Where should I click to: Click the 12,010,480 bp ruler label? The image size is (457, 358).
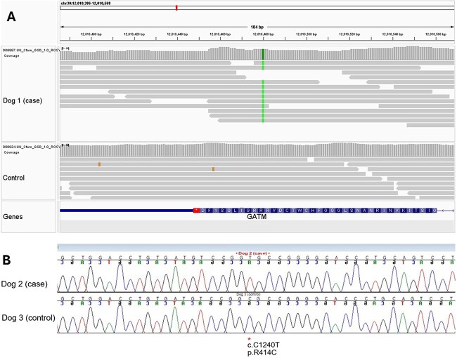pos(263,34)
